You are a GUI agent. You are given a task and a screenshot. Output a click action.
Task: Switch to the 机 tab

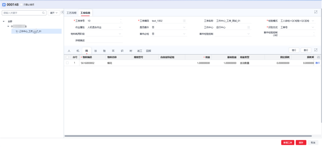pyautogui.click(x=78, y=51)
